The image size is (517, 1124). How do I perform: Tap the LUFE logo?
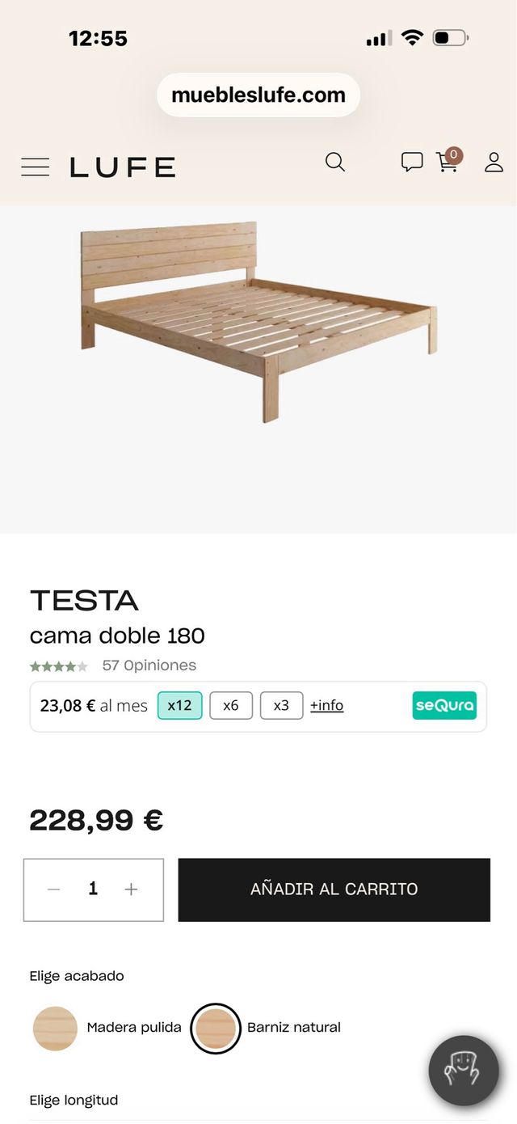(x=123, y=167)
